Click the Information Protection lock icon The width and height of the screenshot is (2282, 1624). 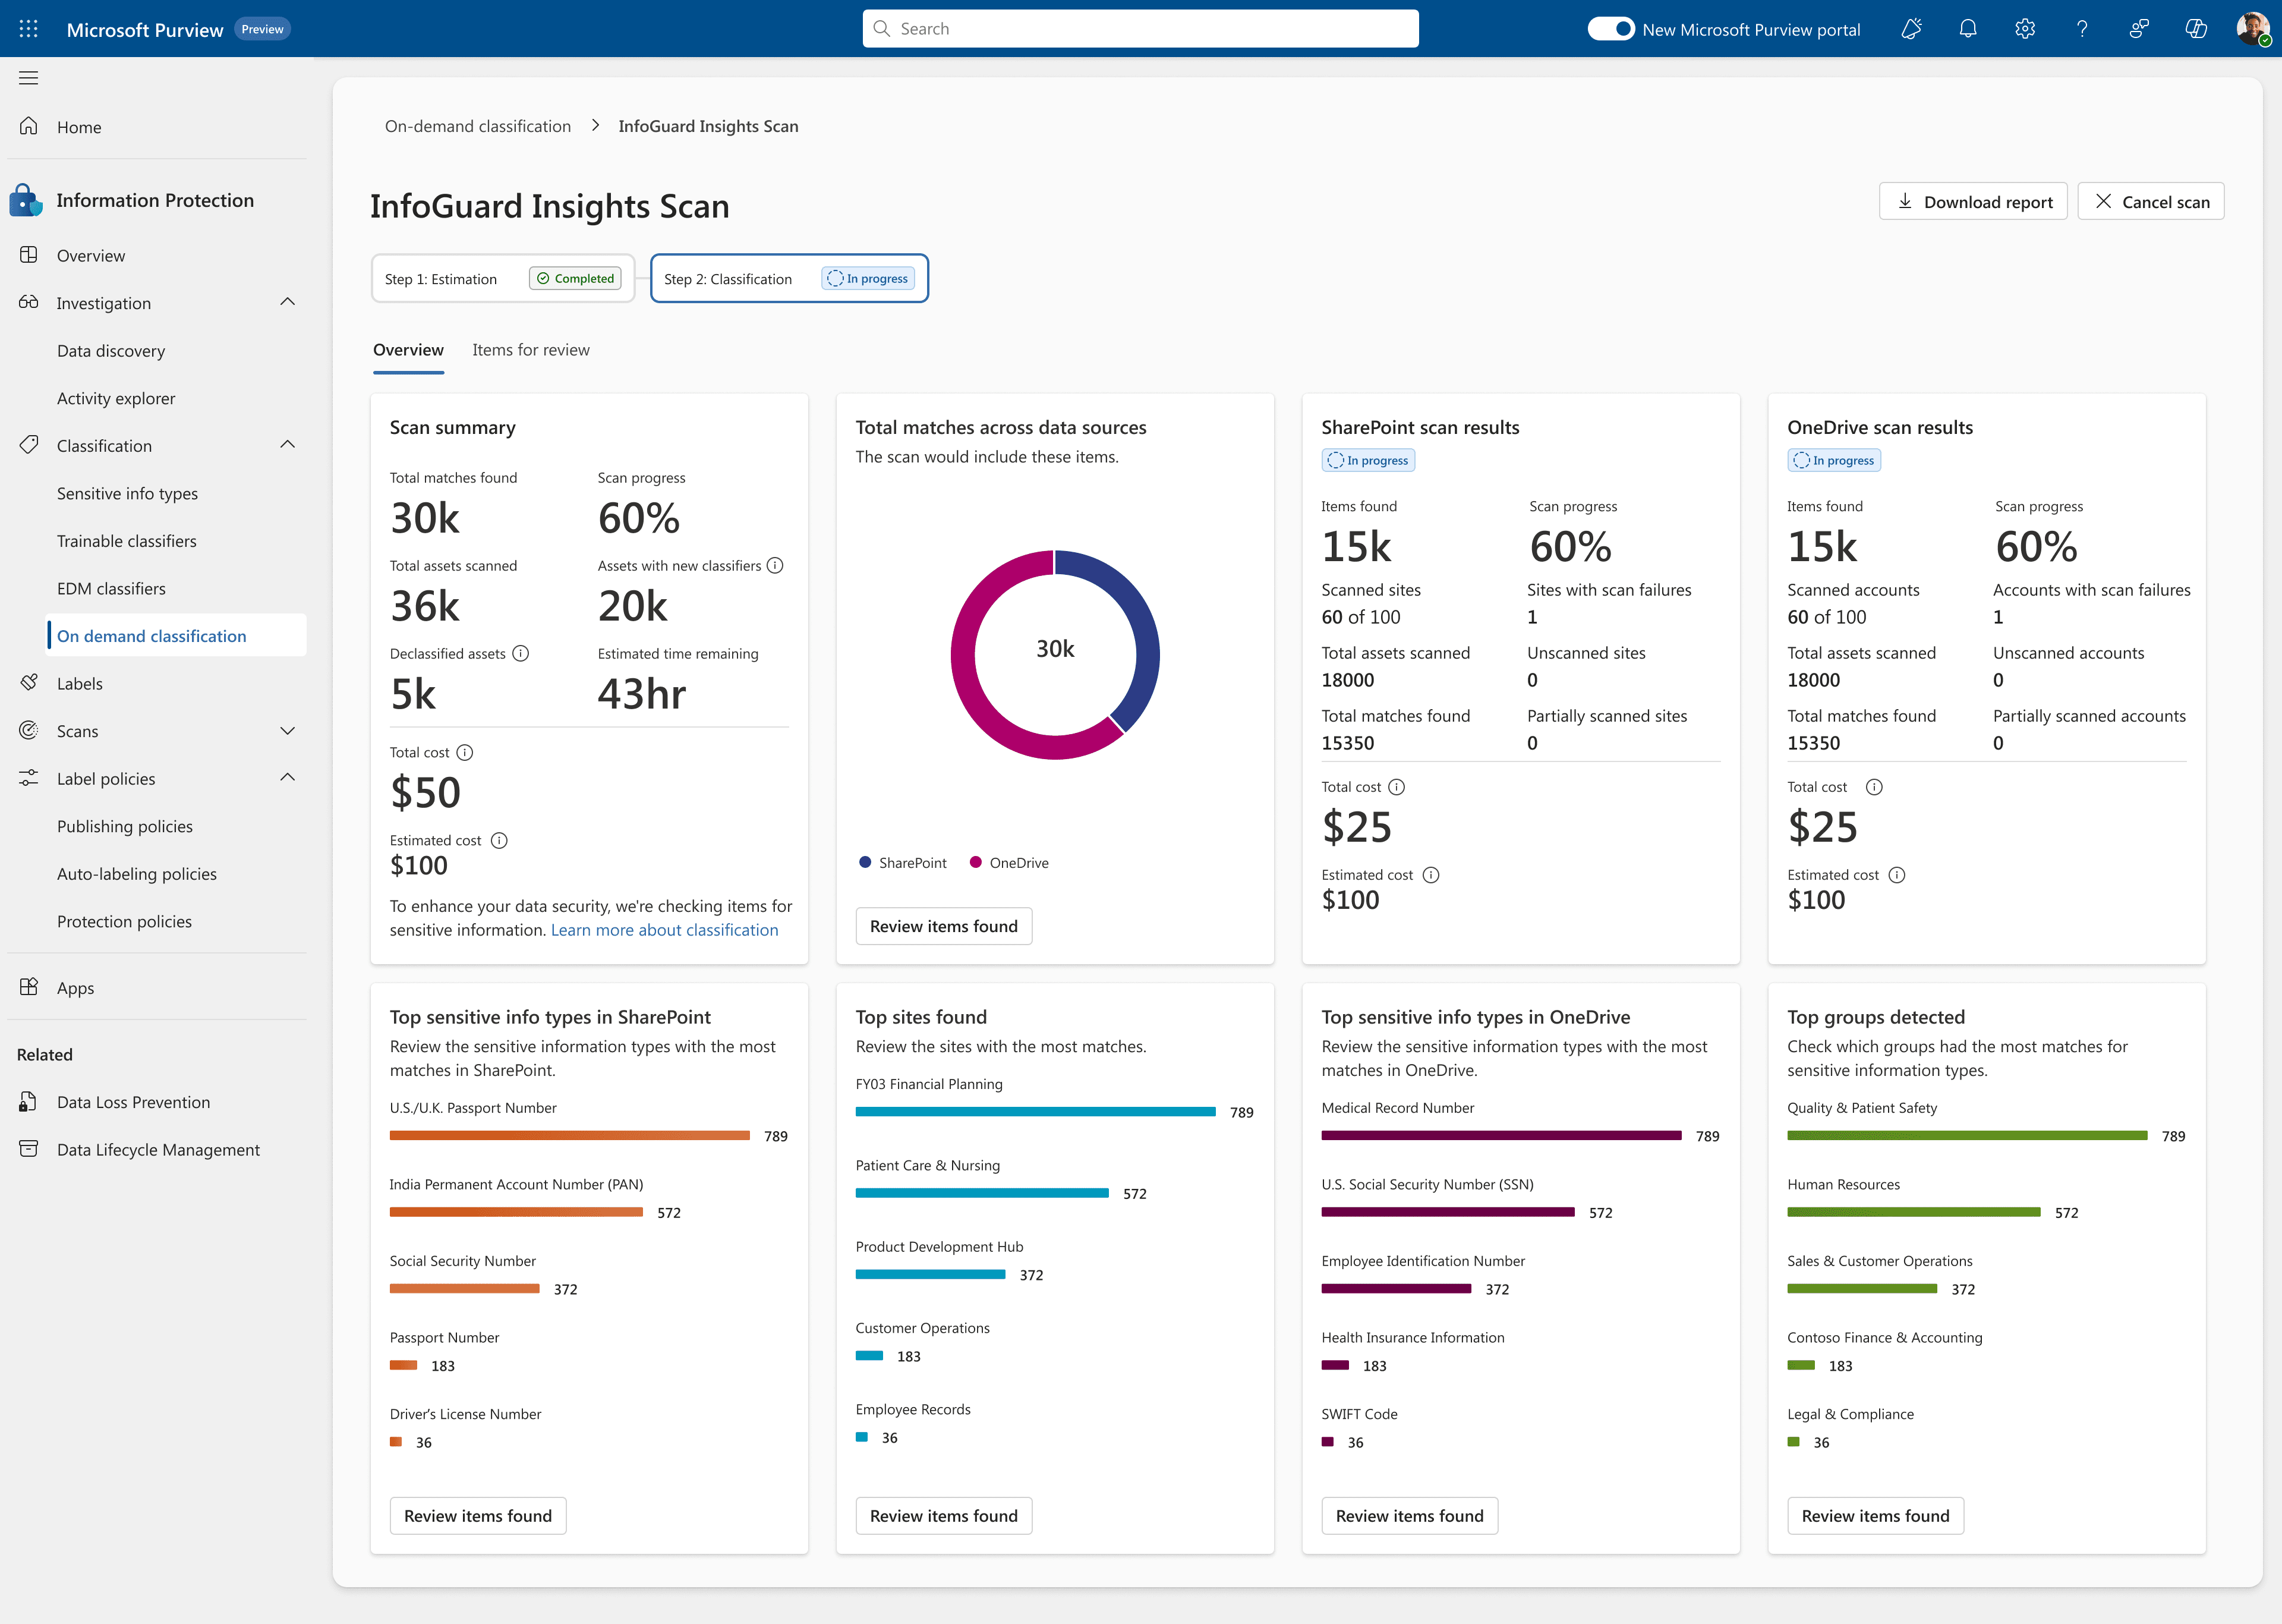point(26,200)
